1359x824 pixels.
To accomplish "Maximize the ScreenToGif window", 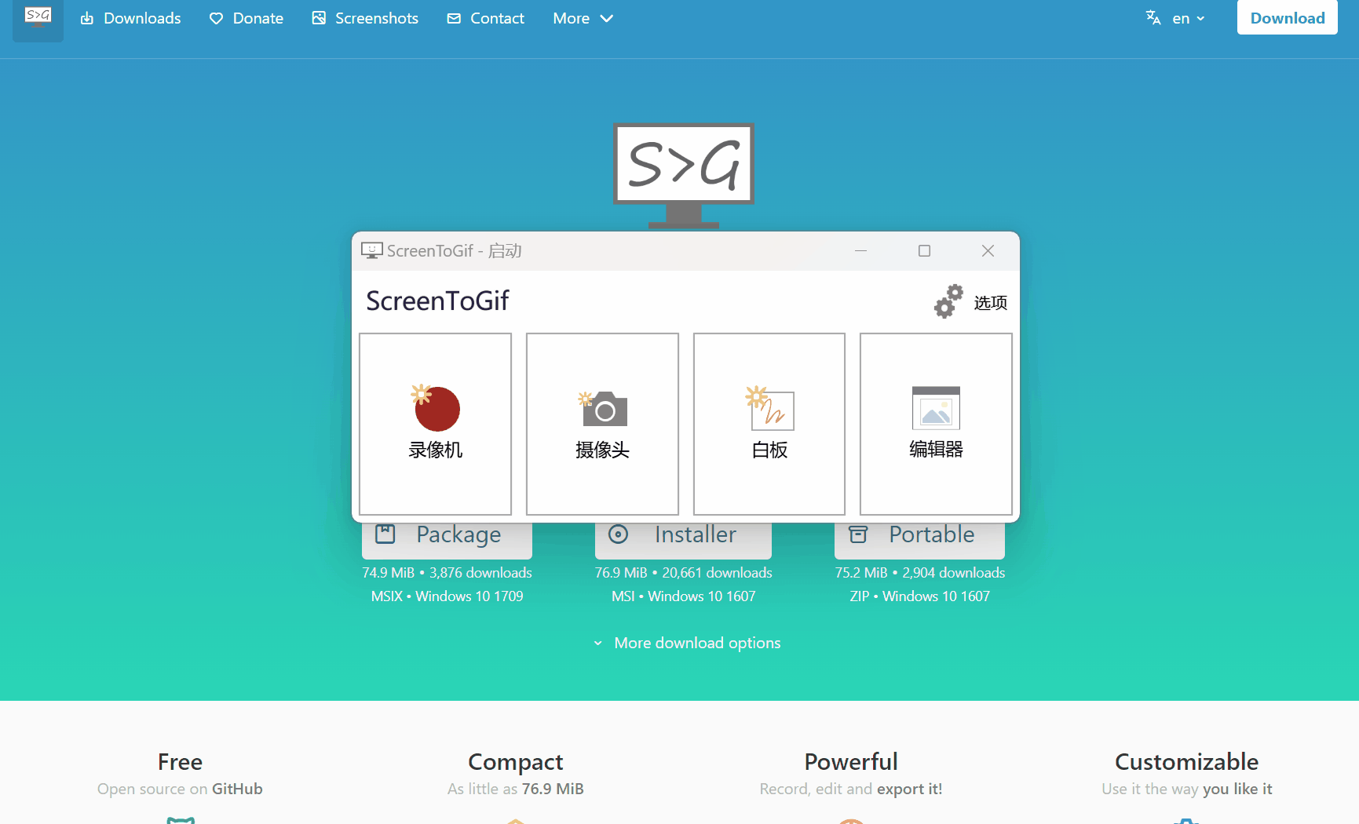I will (924, 251).
